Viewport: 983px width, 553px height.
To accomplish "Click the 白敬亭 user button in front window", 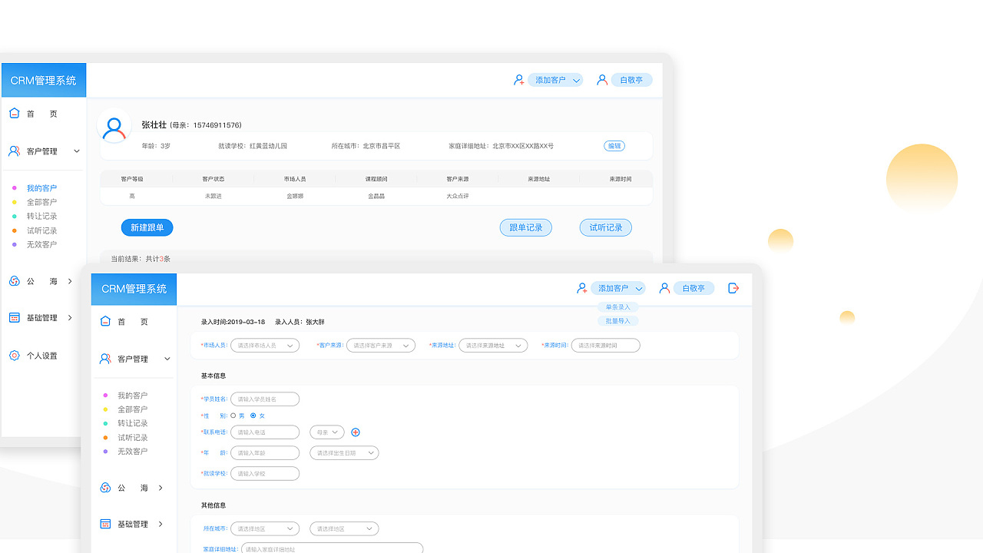I will (x=694, y=288).
